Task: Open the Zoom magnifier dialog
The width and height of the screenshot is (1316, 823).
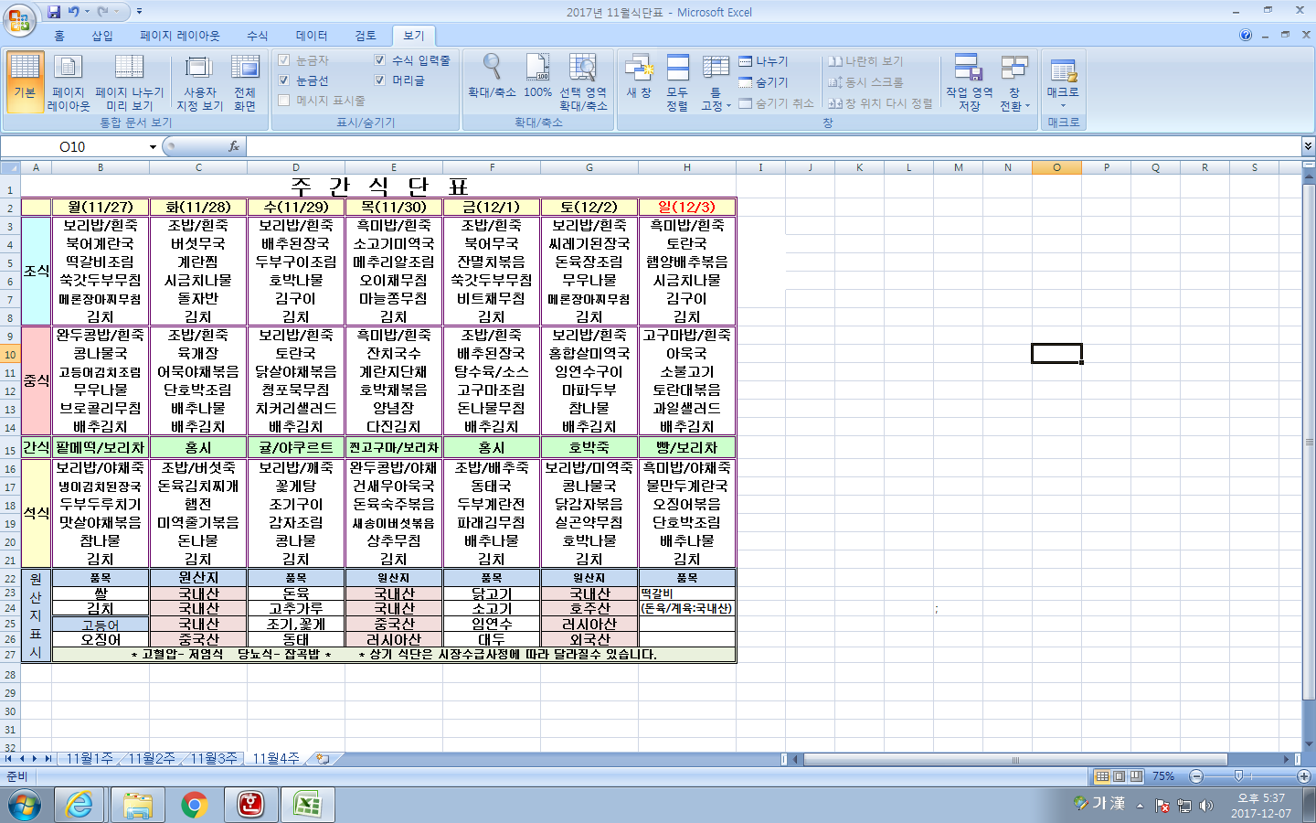Action: [x=492, y=78]
